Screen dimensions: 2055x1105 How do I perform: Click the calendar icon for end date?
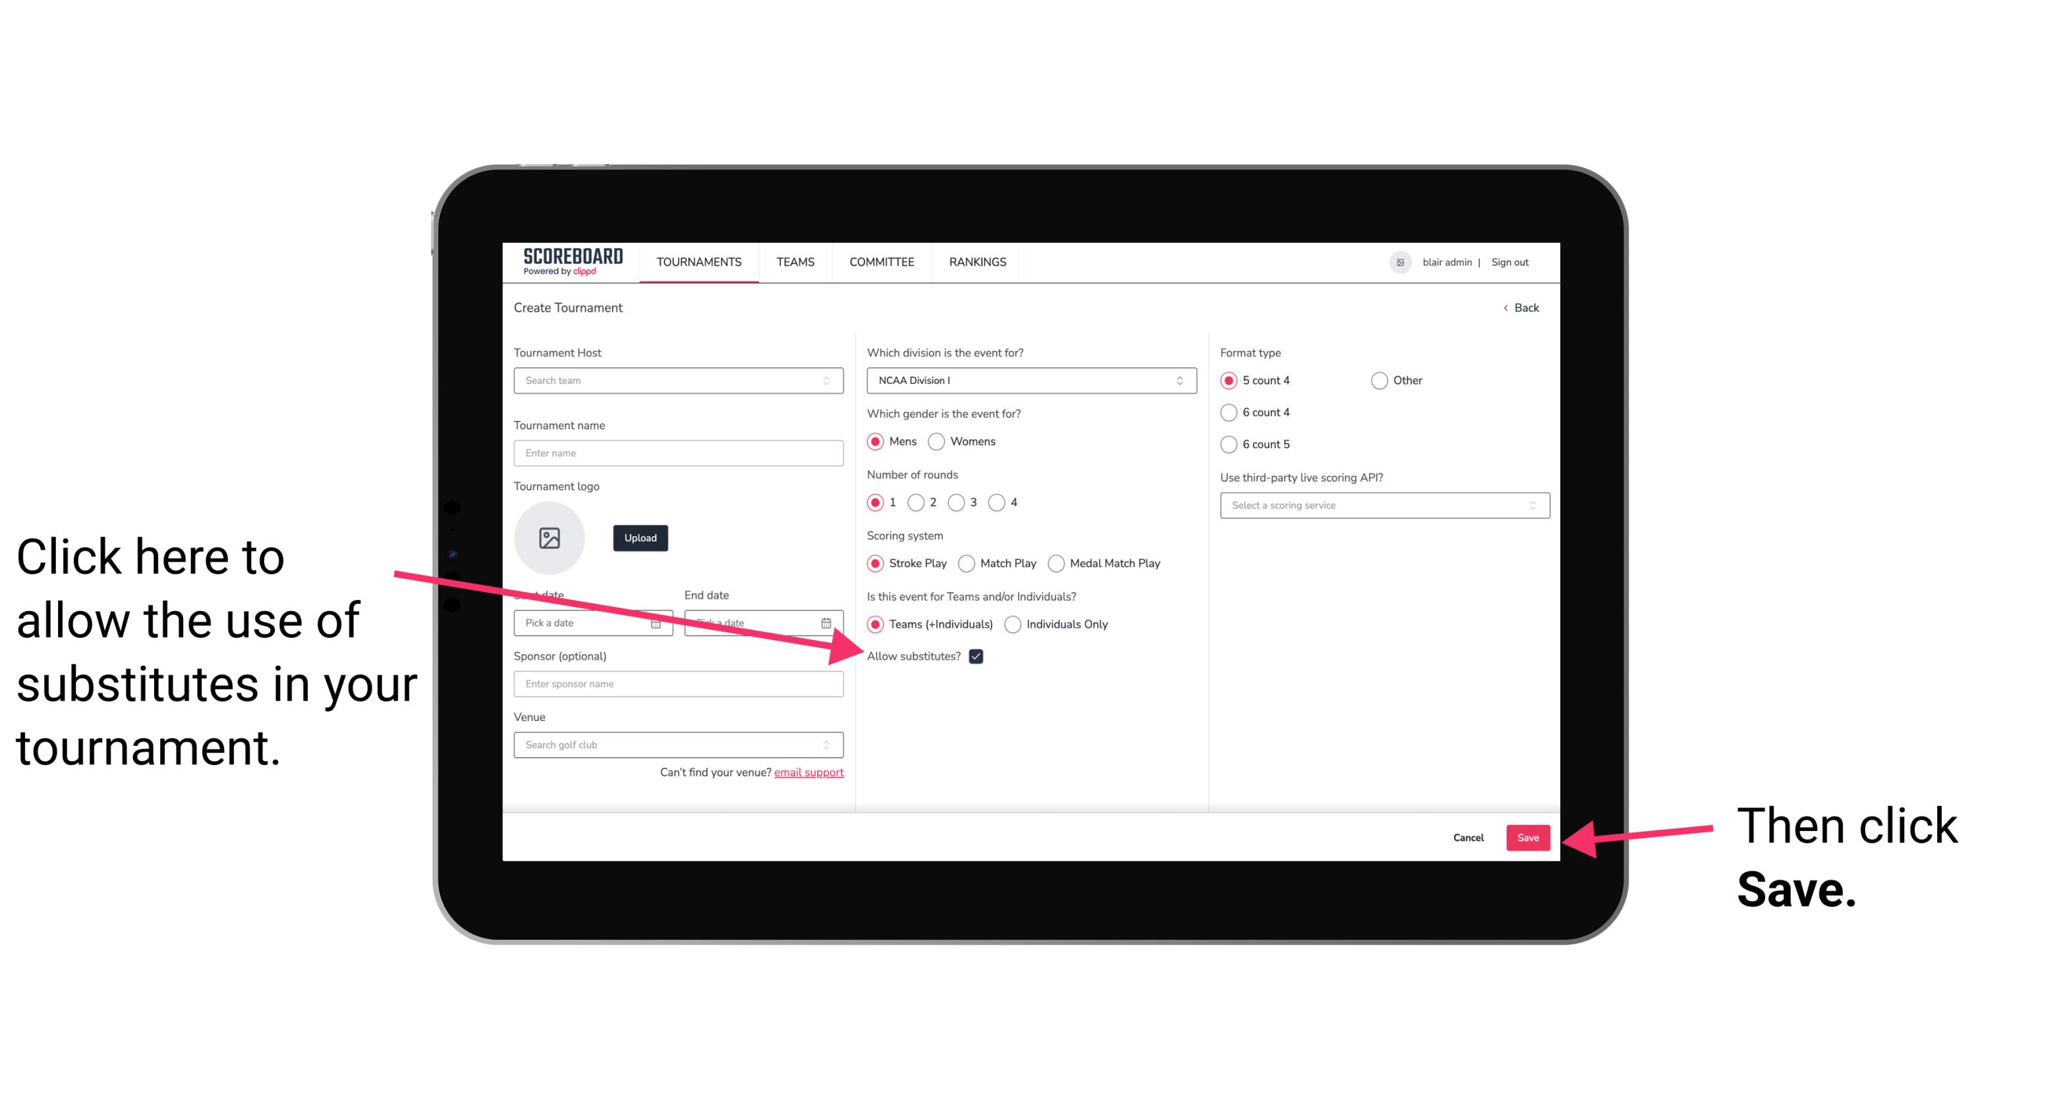(828, 622)
